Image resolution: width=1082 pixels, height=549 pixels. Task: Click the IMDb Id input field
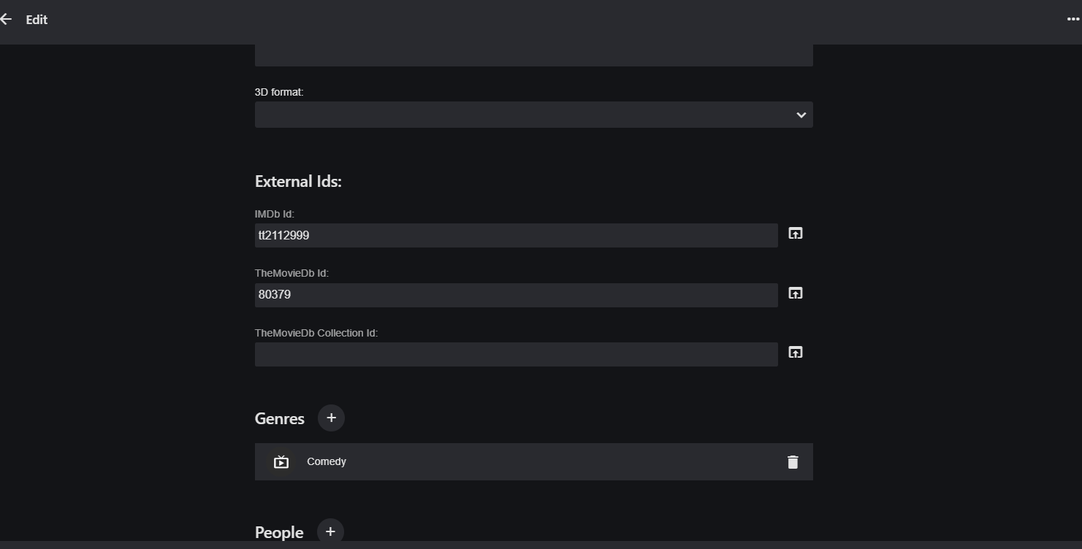pos(516,235)
